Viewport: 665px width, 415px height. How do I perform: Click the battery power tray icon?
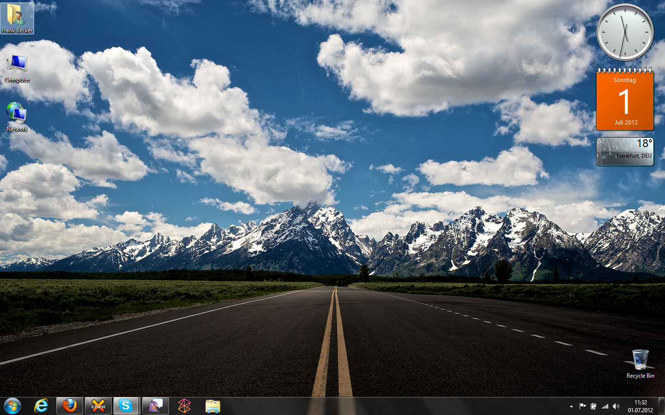click(593, 406)
